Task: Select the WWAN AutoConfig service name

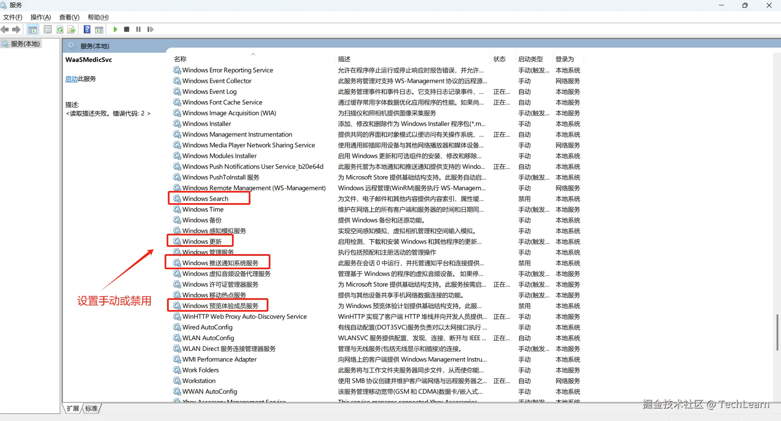Action: (x=210, y=392)
